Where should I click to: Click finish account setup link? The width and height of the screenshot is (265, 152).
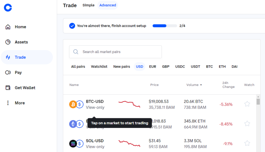[112, 26]
